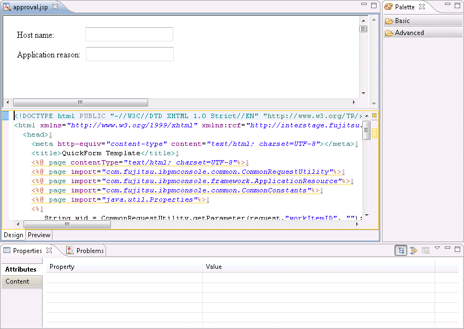Image resolution: width=464 pixels, height=329 pixels.
Task: Expand the Advanced palette drawer
Action: (423, 33)
